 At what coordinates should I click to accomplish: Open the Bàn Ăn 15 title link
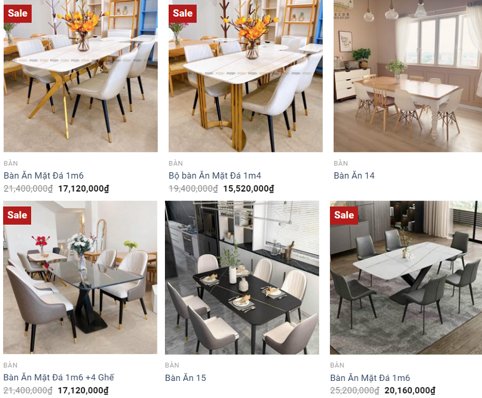click(185, 378)
